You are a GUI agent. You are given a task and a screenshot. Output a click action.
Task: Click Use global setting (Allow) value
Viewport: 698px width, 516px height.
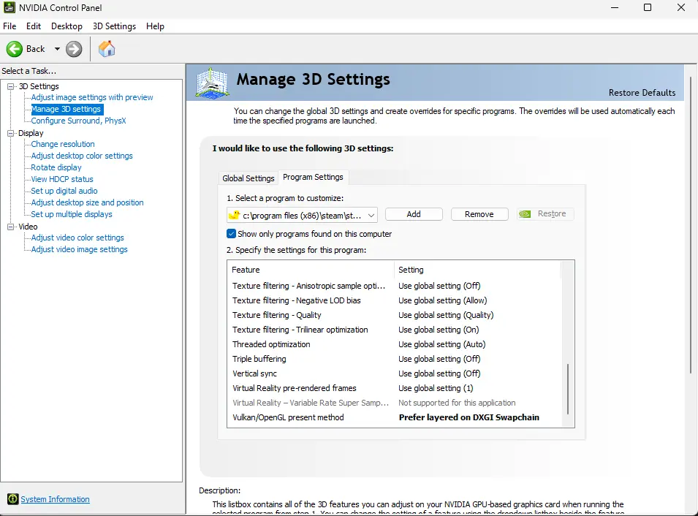[442, 300]
